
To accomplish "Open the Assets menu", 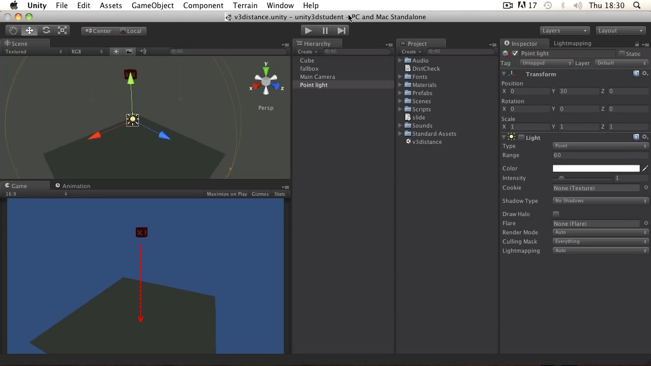I will (111, 6).
